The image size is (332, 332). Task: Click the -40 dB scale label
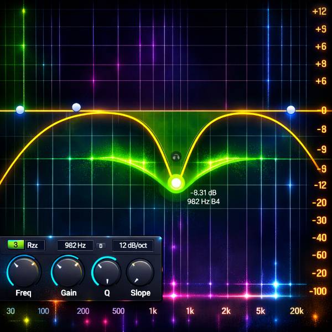(319, 238)
